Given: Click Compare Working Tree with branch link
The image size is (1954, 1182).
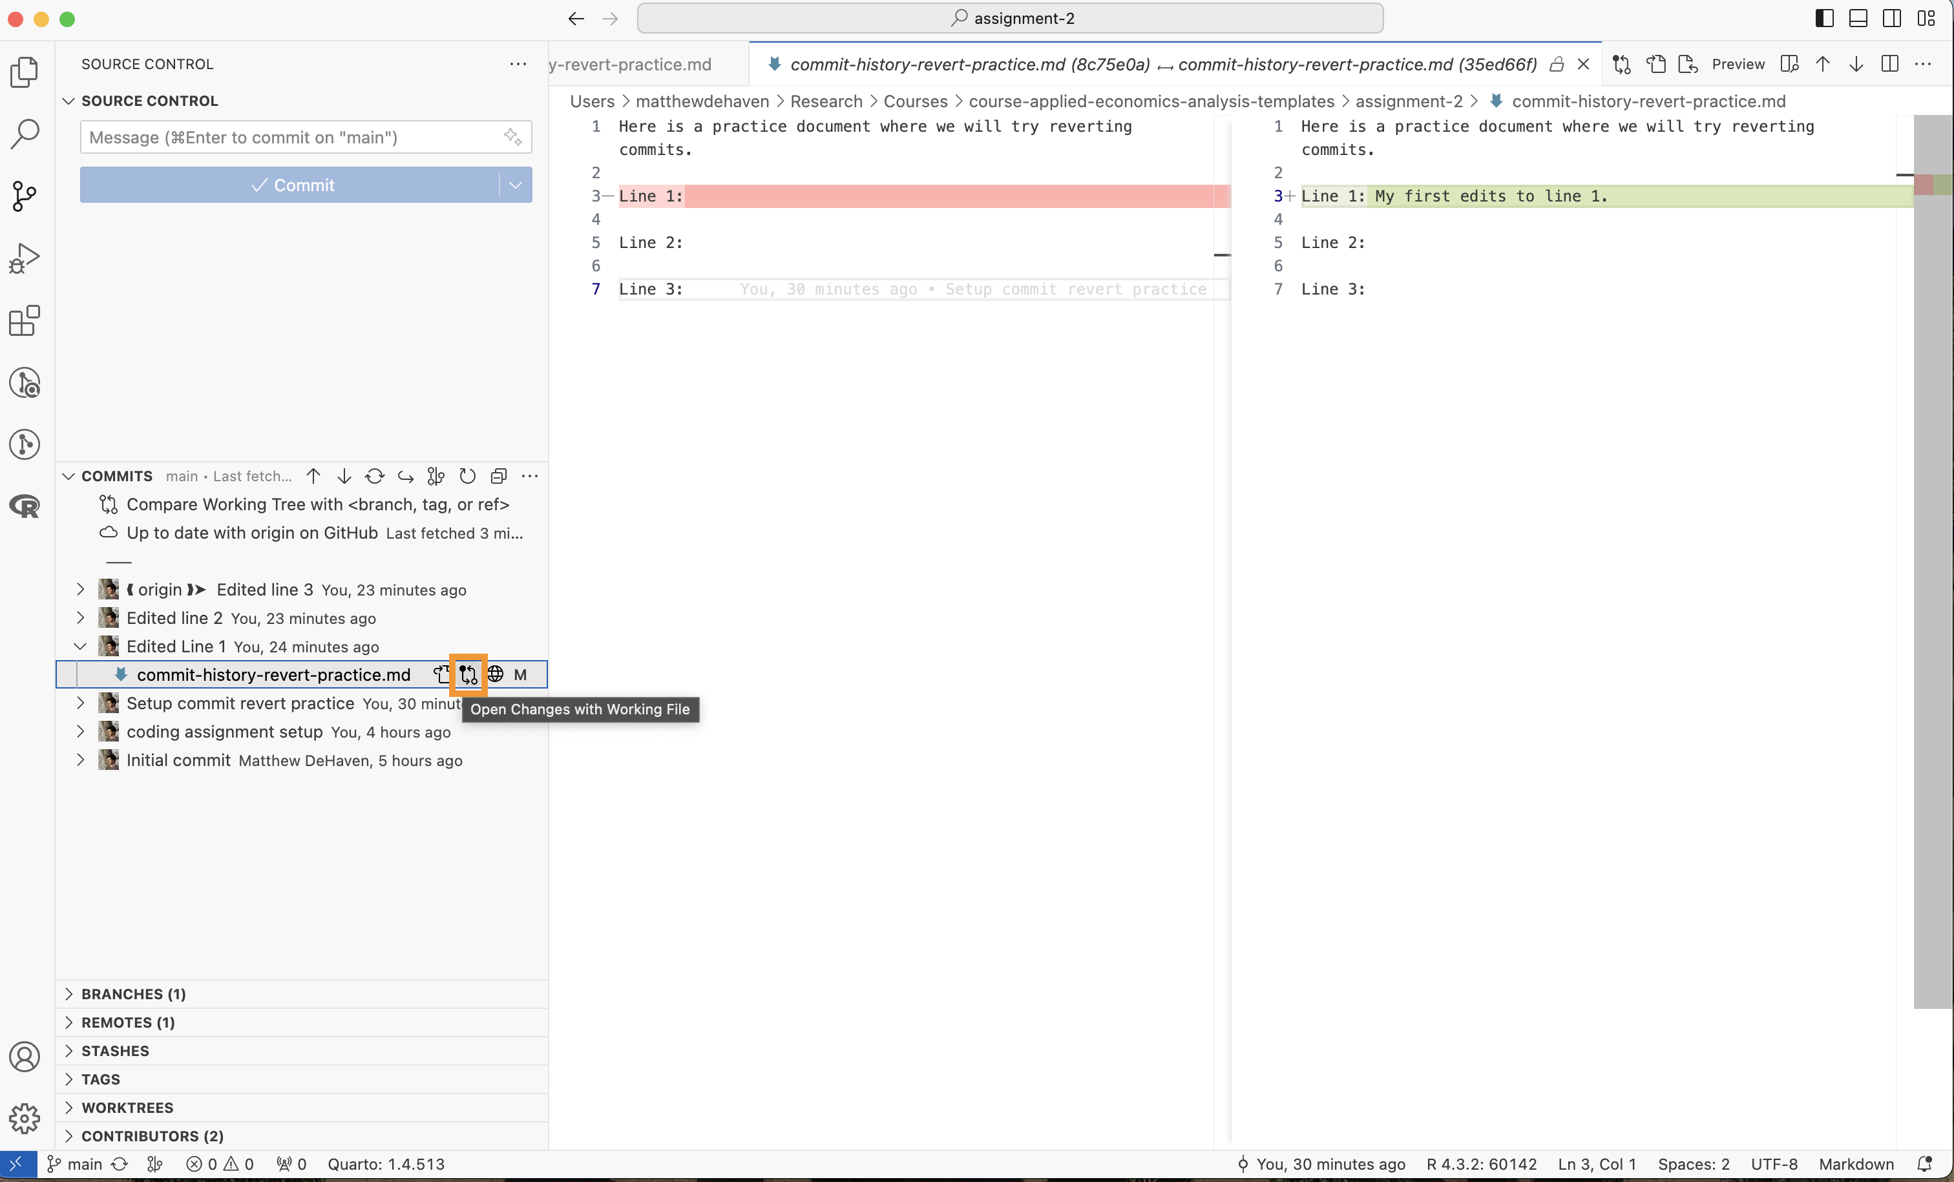Looking at the screenshot, I should coord(317,504).
